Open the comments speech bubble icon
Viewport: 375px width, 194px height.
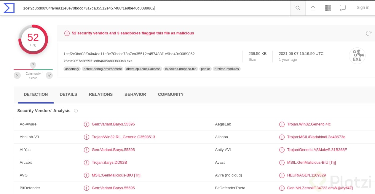pyautogui.click(x=343, y=8)
